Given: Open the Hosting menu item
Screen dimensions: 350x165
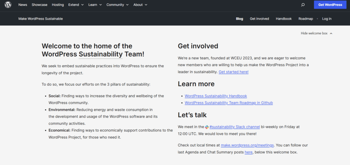Looking at the screenshot, I should click(x=58, y=5).
